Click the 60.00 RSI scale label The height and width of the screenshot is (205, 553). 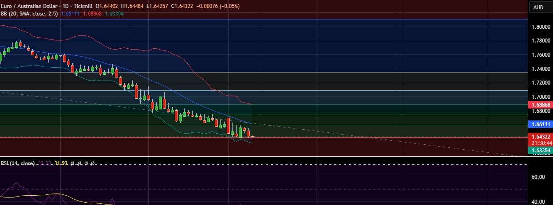tap(538, 177)
